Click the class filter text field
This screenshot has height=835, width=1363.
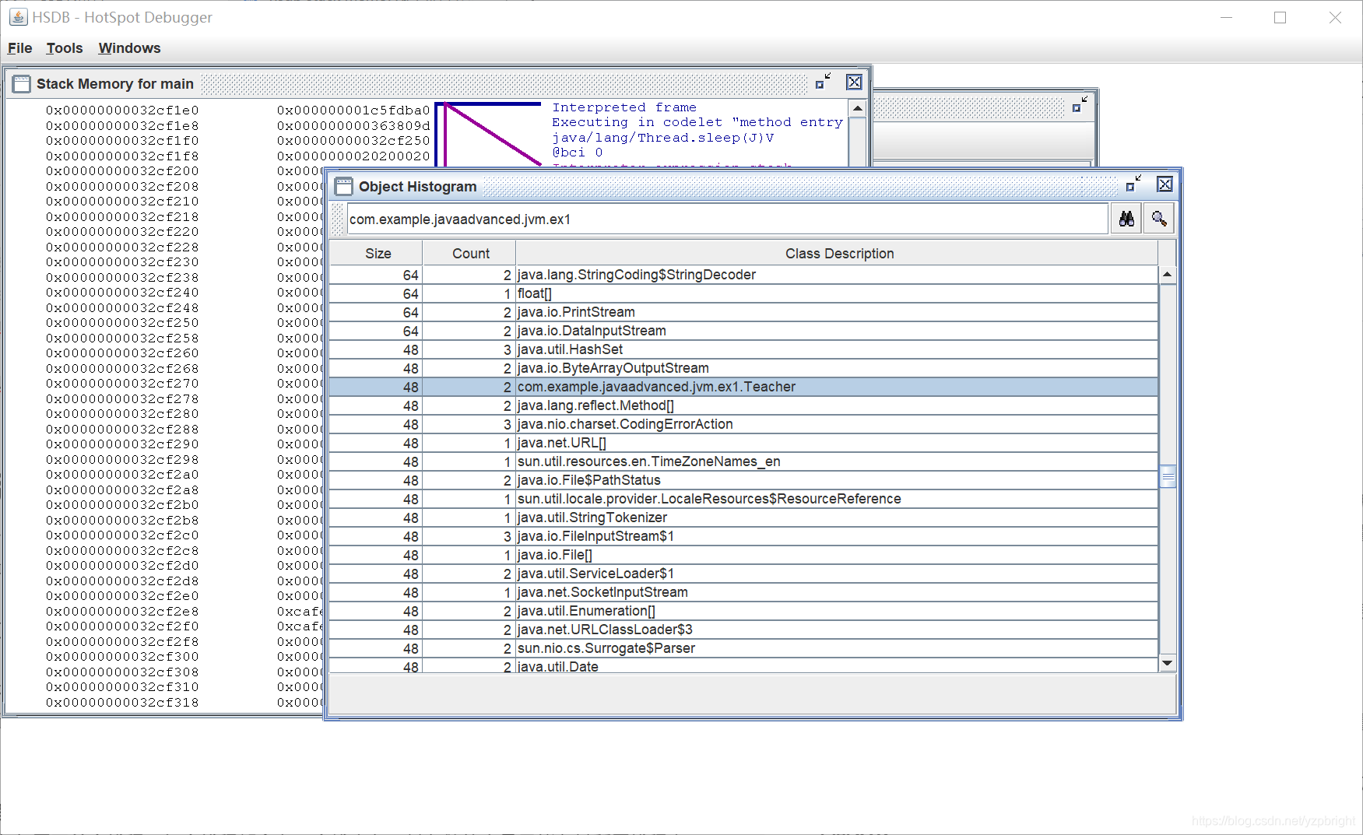[727, 219]
